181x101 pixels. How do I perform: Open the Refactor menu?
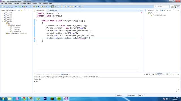tap(16, 4)
